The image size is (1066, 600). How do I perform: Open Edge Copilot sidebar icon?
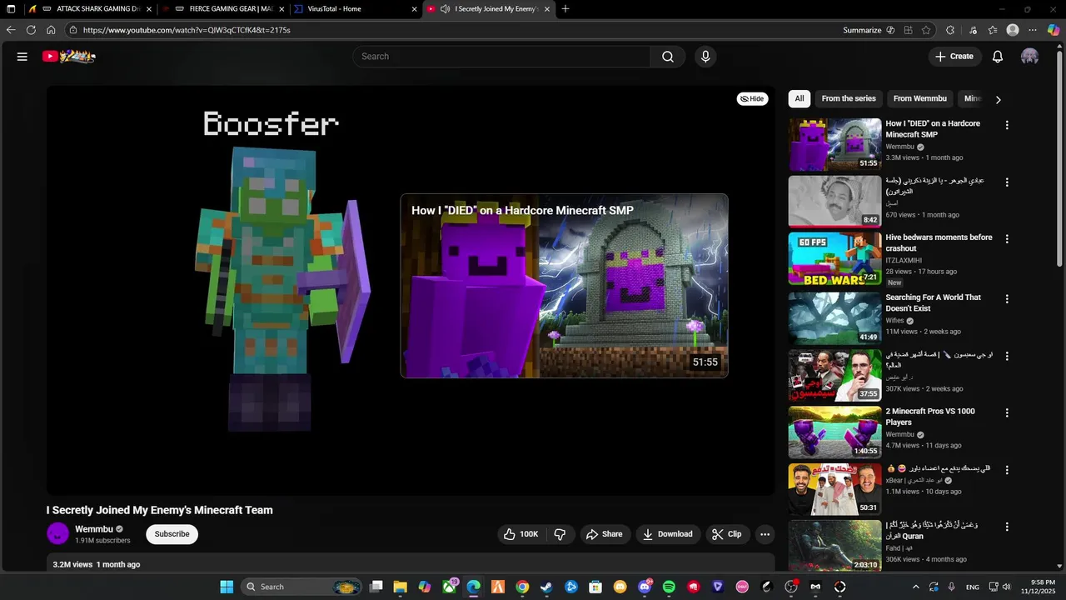1054,30
